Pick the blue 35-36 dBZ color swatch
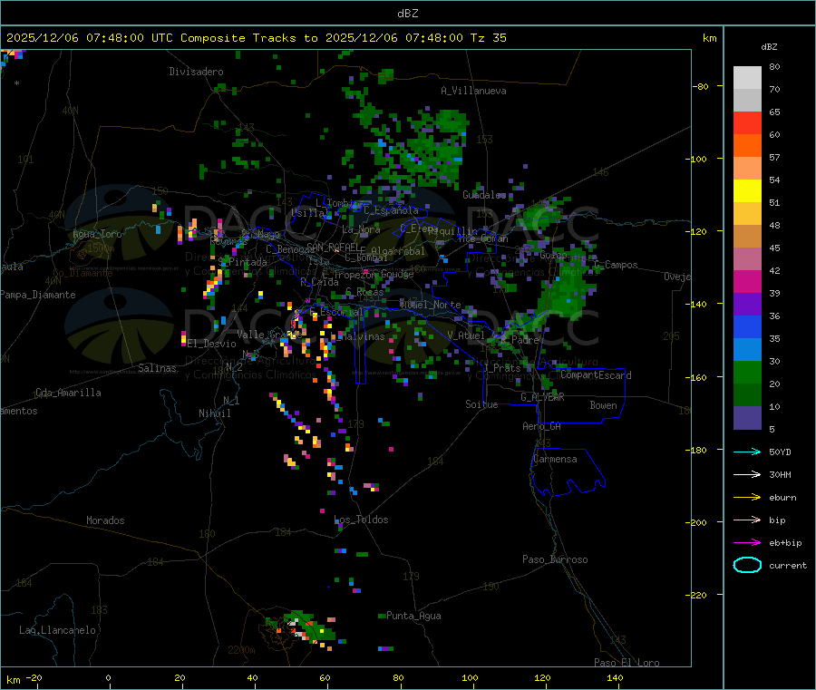The height and width of the screenshot is (690, 816). tap(747, 326)
